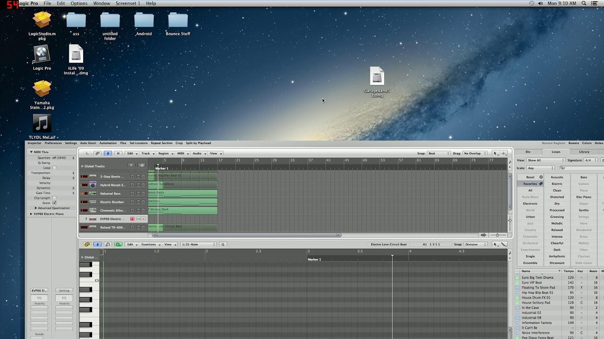Mute the Roland TR-606 track

(138, 227)
